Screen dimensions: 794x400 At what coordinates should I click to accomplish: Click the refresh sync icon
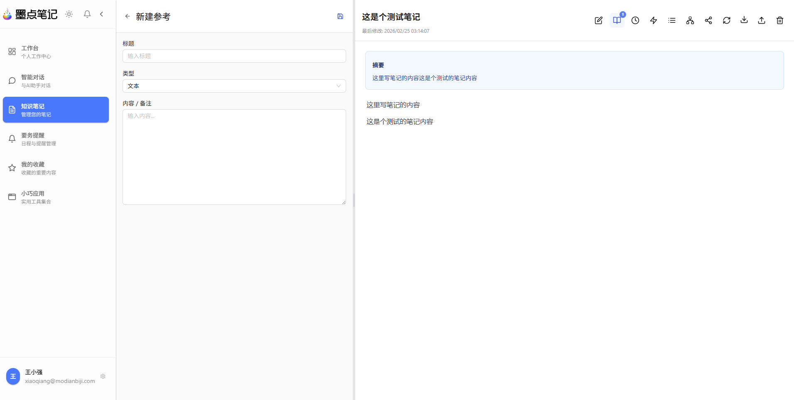tap(726, 20)
